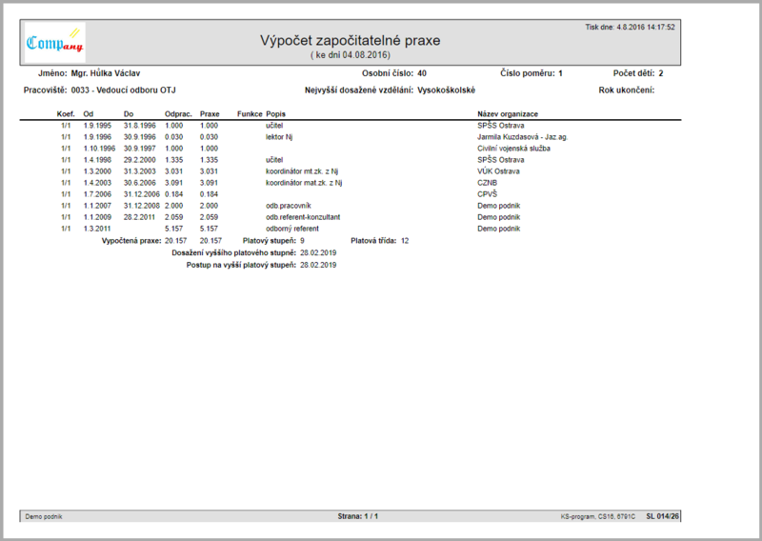Click the Postup na vyšší platový stupeň date
This screenshot has width=762, height=541.
[318, 265]
